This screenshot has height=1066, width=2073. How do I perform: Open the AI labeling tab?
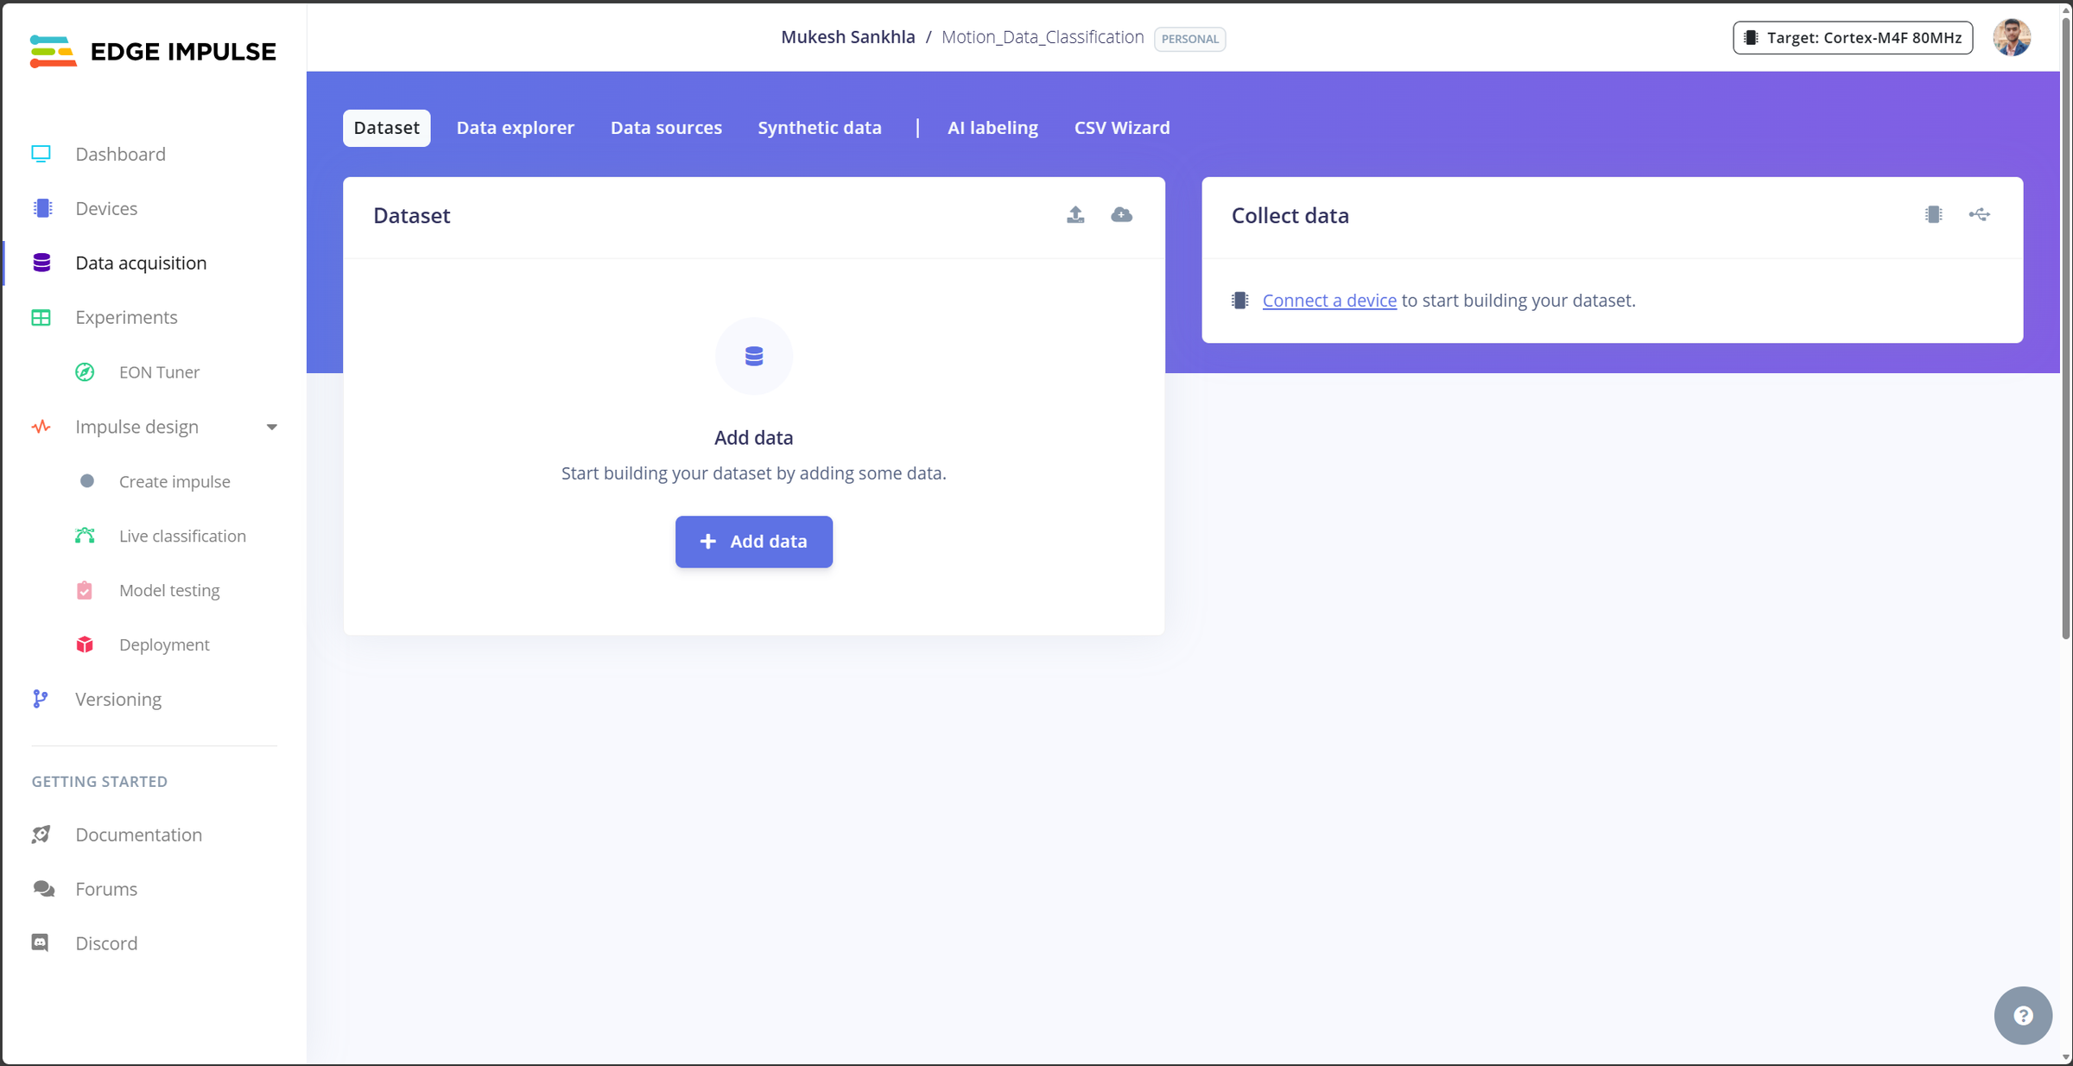point(992,128)
